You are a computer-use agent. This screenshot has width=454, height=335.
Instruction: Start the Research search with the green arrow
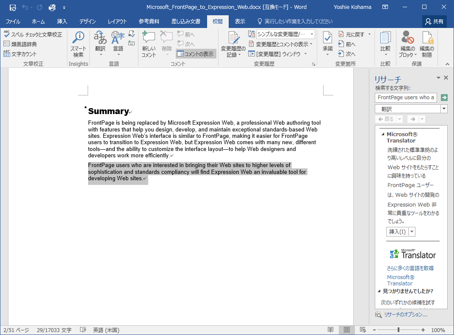444,98
